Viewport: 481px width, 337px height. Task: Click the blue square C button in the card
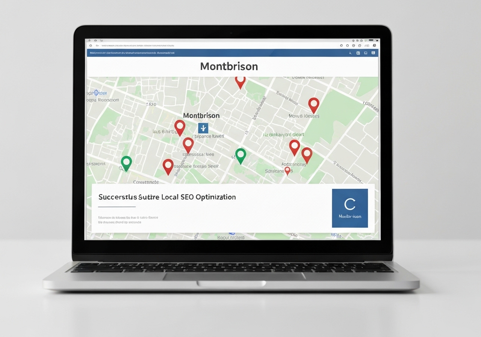tap(350, 208)
